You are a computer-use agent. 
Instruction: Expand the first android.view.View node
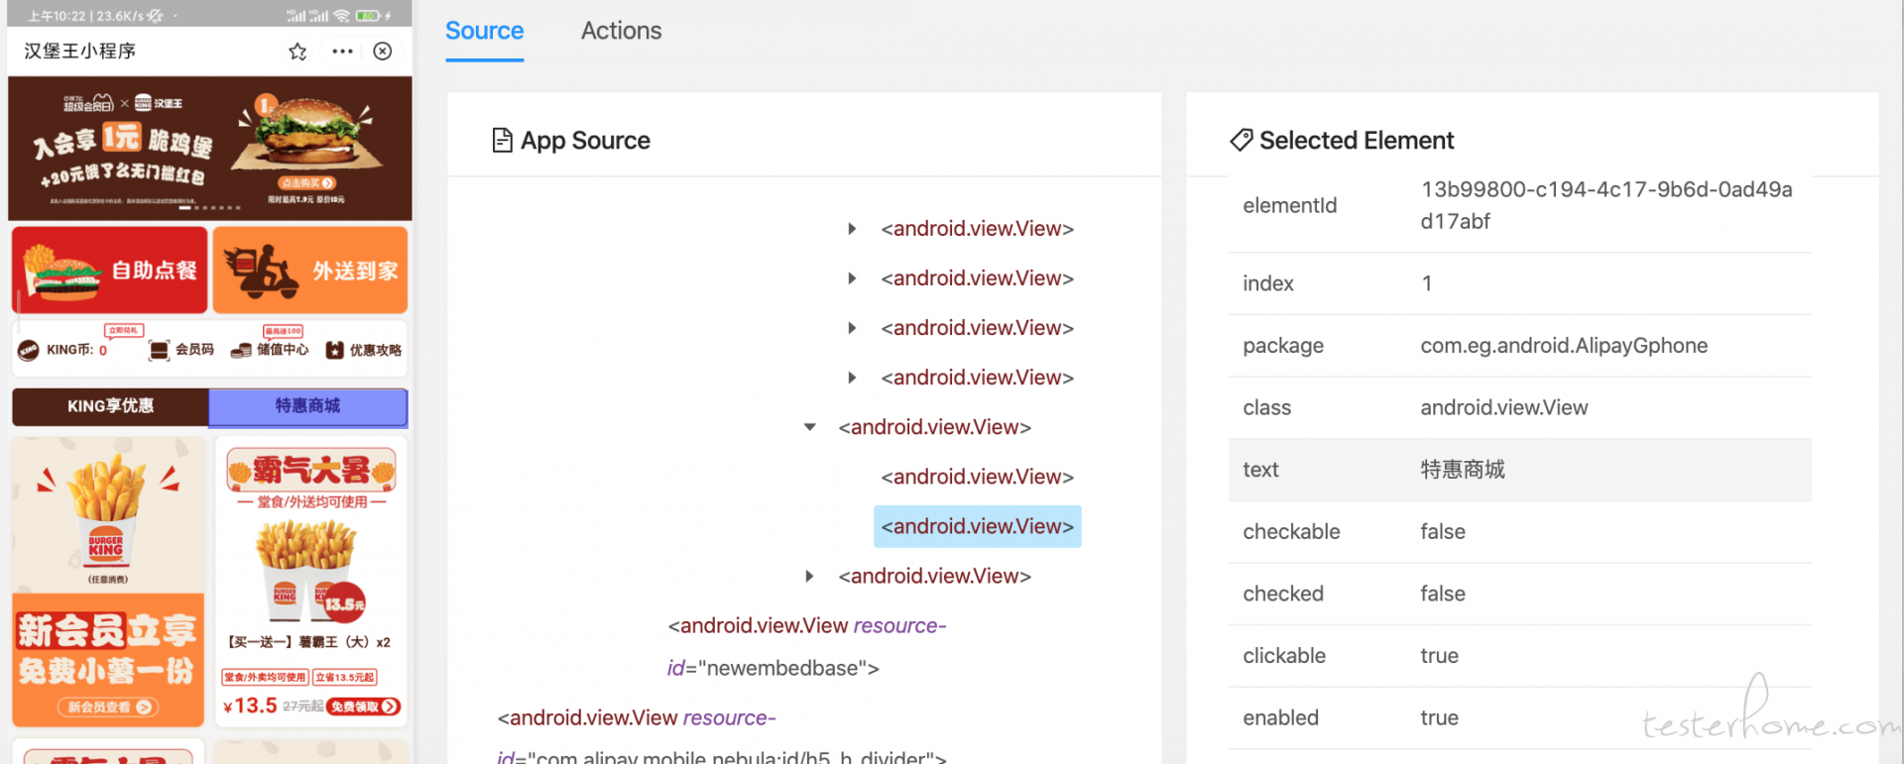(852, 229)
